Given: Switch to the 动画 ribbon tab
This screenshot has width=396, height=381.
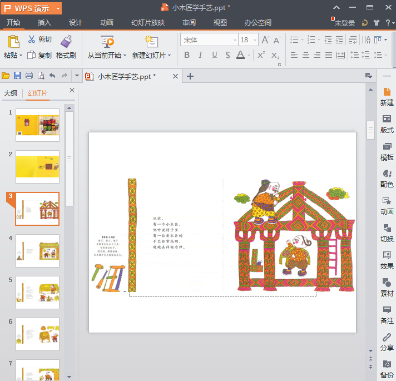Looking at the screenshot, I should pos(107,23).
